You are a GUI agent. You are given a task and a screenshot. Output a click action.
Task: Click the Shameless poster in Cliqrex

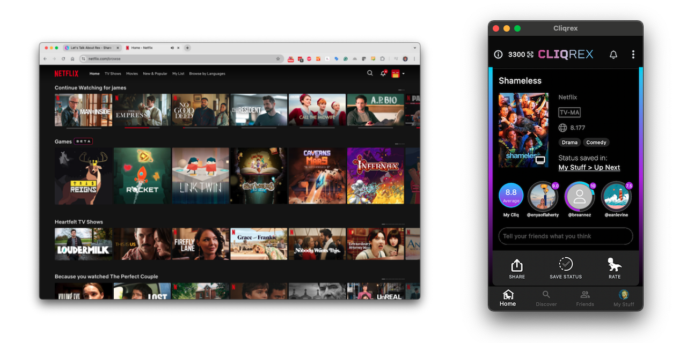(x=523, y=130)
